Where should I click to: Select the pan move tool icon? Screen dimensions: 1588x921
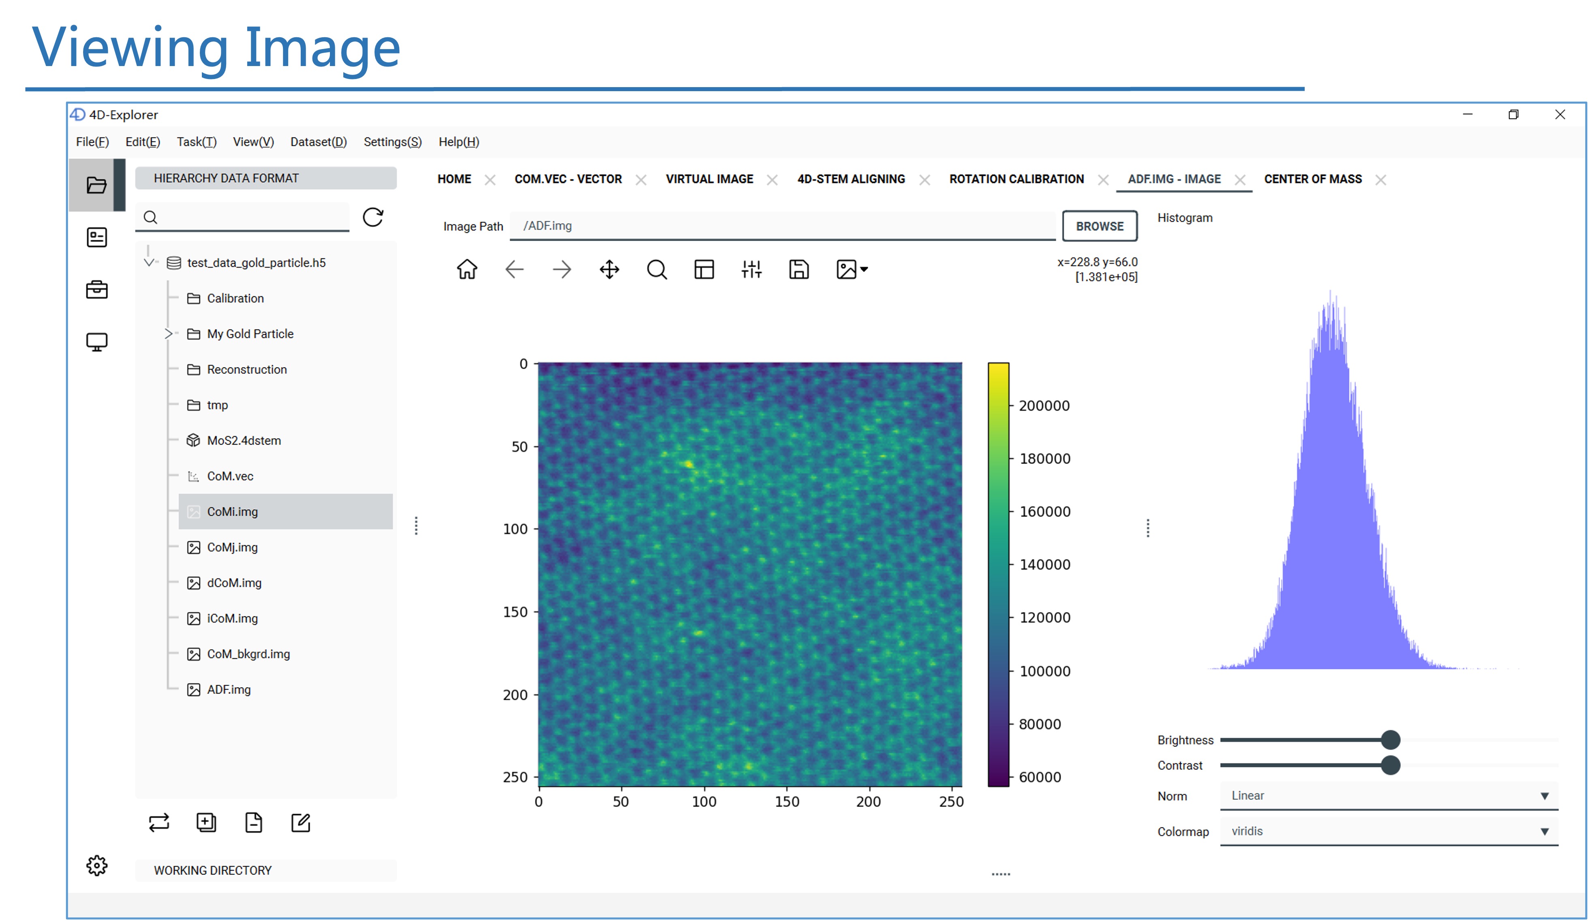point(609,269)
